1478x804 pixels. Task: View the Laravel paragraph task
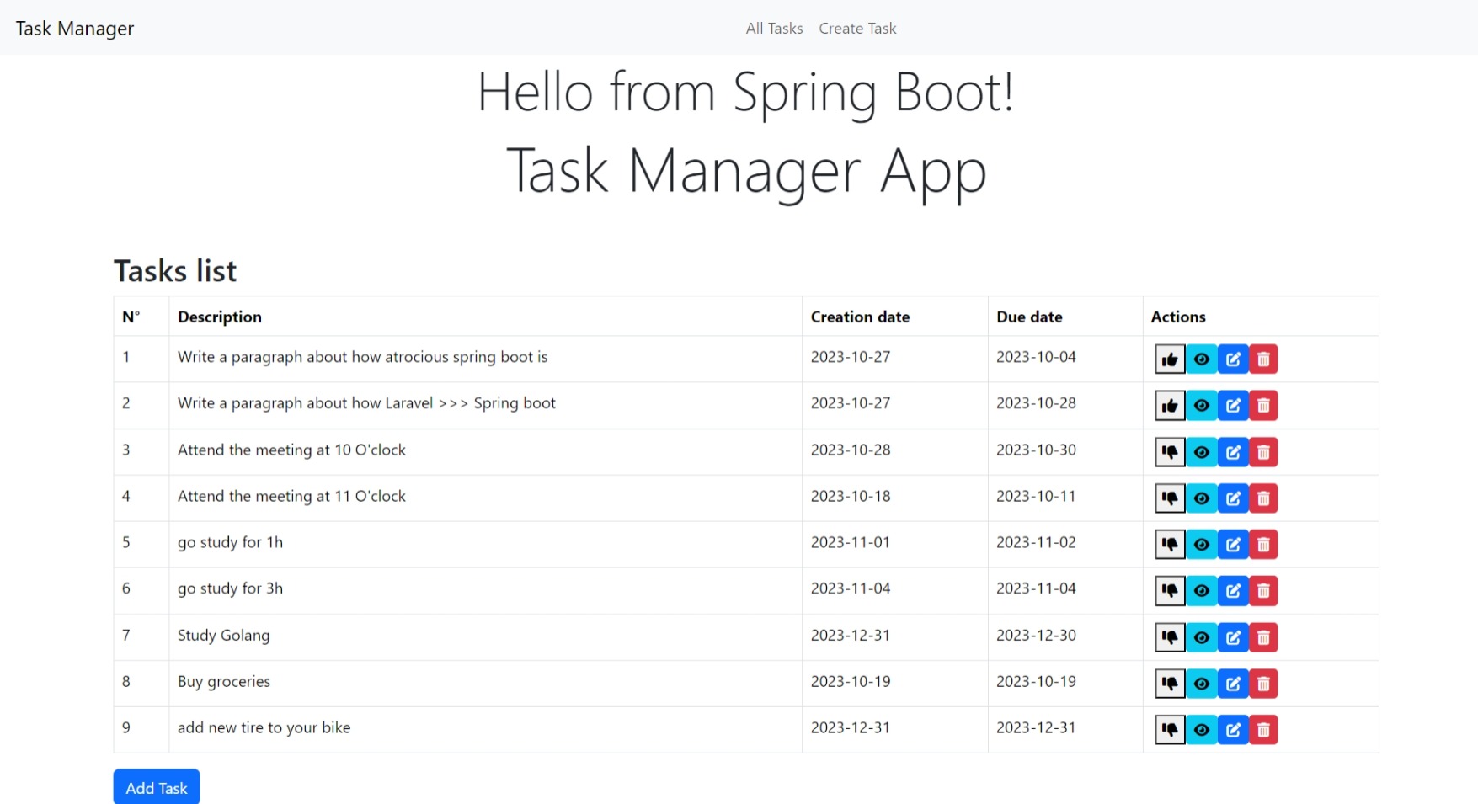[1202, 406]
